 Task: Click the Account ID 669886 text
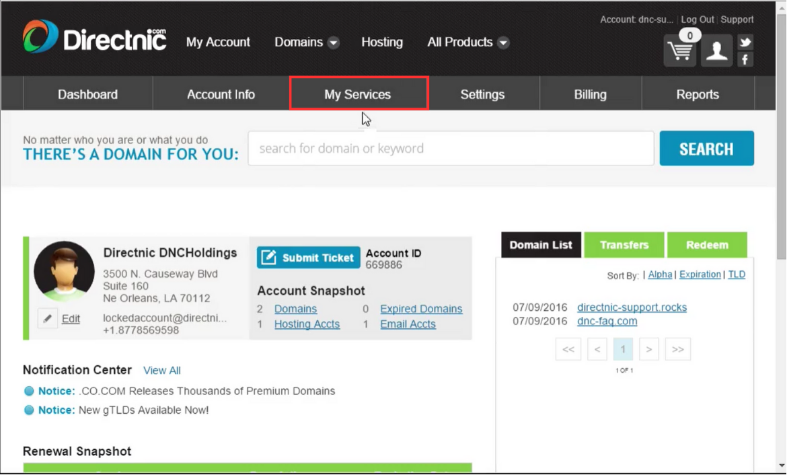point(394,258)
